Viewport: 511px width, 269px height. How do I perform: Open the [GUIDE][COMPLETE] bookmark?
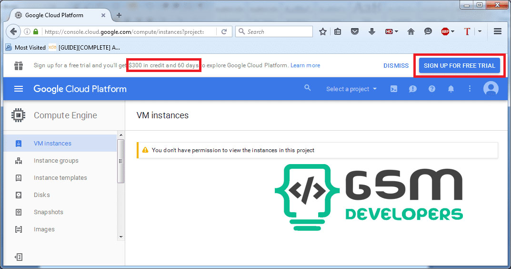coord(84,47)
